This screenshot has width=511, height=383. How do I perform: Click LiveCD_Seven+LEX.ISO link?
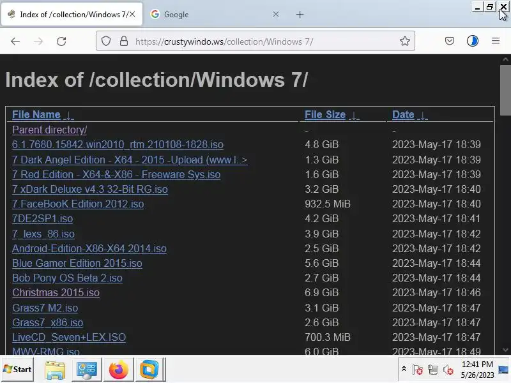click(69, 337)
